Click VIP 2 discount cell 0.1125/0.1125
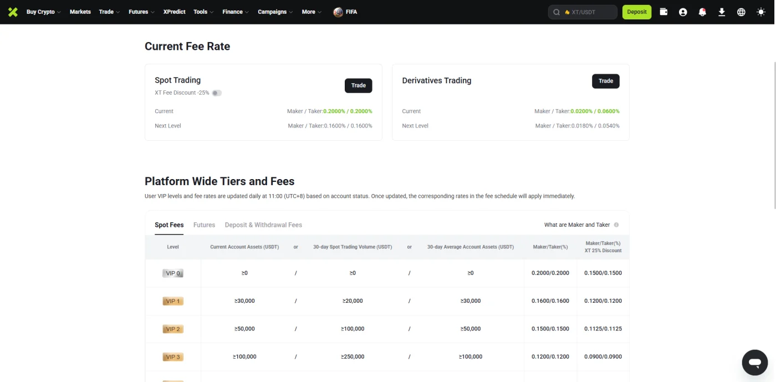The width and height of the screenshot is (776, 382). [603, 329]
